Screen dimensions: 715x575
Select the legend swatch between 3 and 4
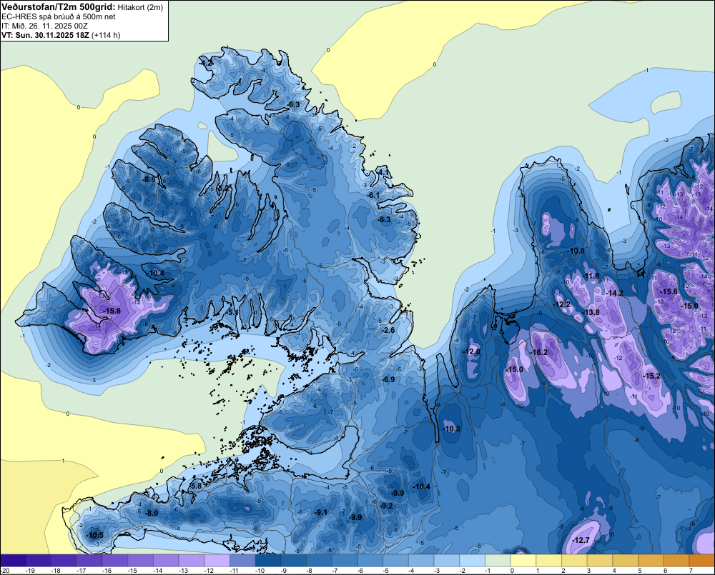(x=600, y=561)
